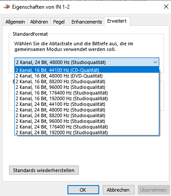
Task: Pick 2 Kanal, 16 Bit, 48000 Hz (DVD-Qualität)
Action: click(87, 76)
